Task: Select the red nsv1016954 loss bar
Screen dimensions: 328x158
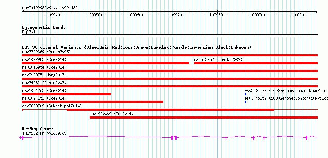Action: tap(170, 71)
